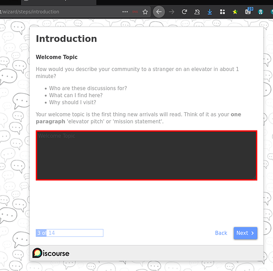The image size is (273, 271).
Task: Bookmark this page with the star icon
Action: point(145,12)
